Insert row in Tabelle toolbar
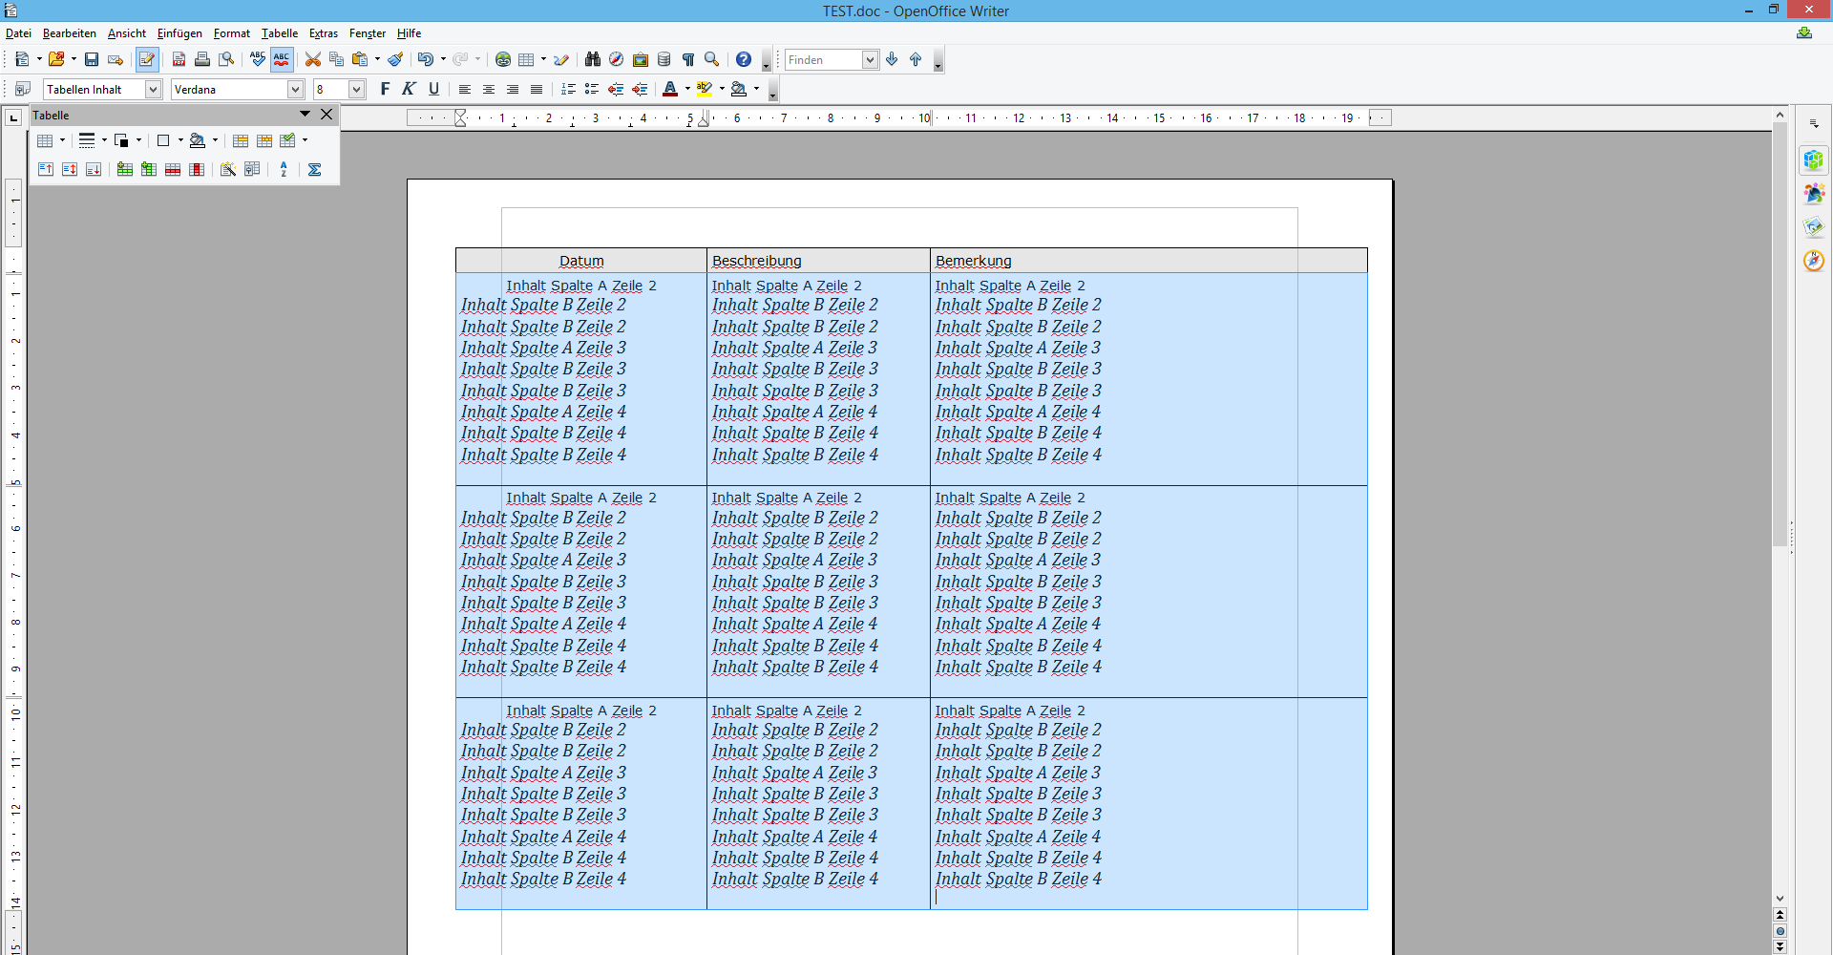Viewport: 1833px width, 955px height. pos(125,169)
